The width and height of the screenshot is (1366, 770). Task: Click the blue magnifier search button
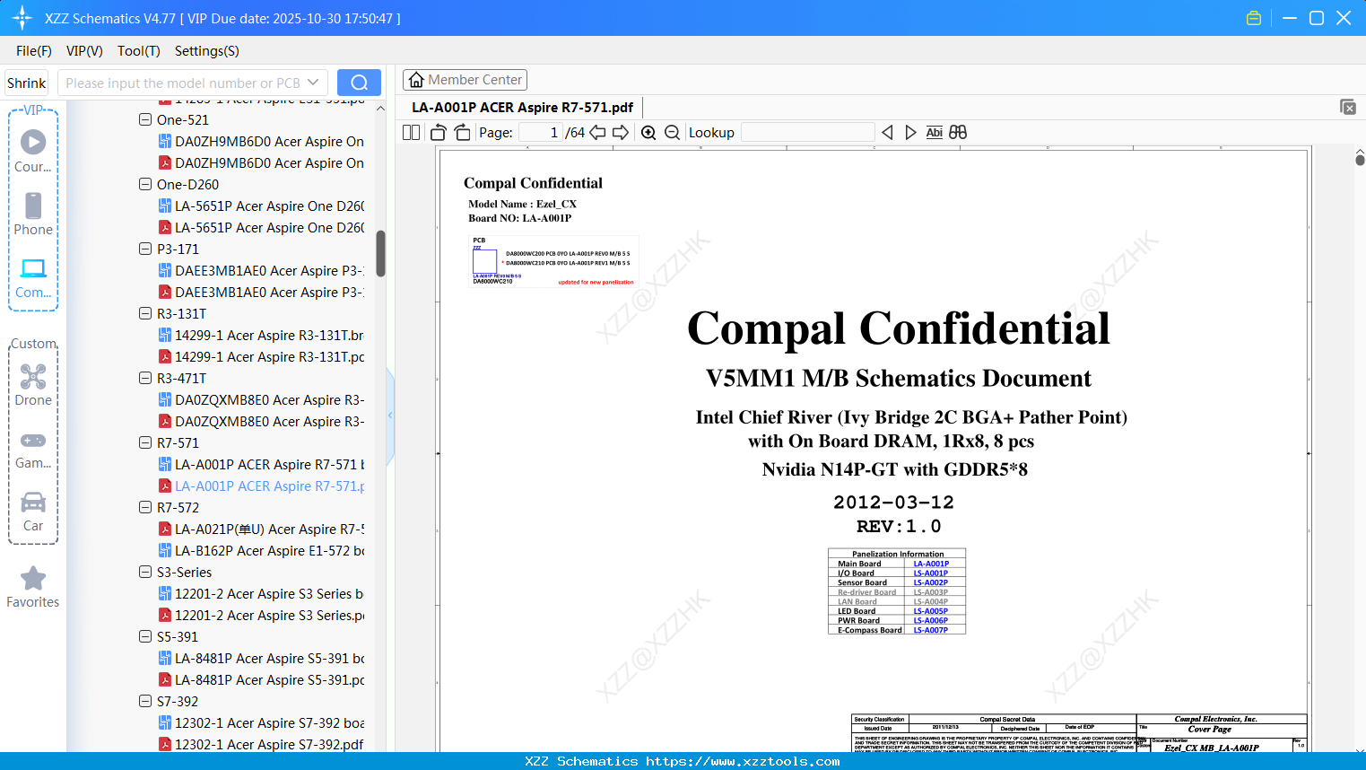(x=359, y=83)
